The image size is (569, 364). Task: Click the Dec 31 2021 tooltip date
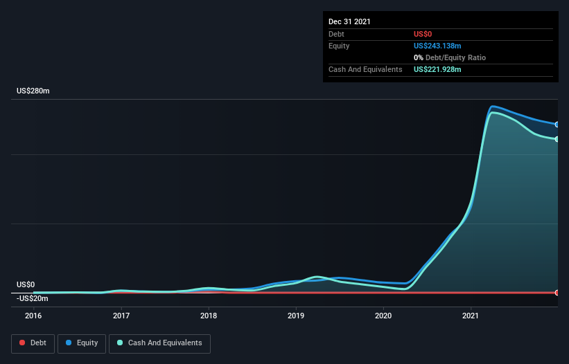pyautogui.click(x=349, y=21)
